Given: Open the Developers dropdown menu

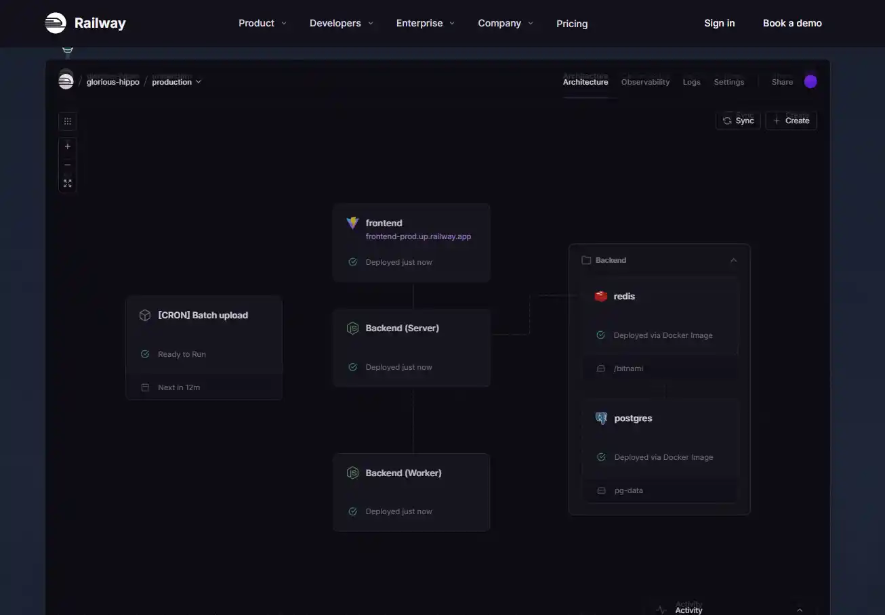Looking at the screenshot, I should tap(342, 23).
